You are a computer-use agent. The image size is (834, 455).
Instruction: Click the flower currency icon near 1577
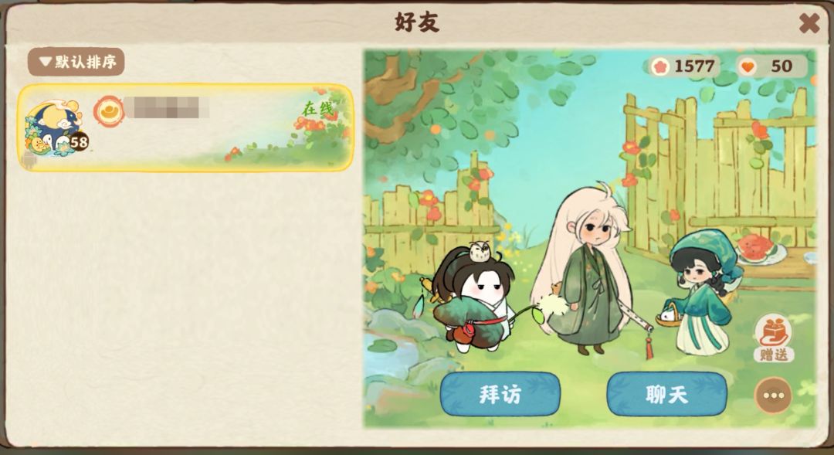click(x=660, y=66)
